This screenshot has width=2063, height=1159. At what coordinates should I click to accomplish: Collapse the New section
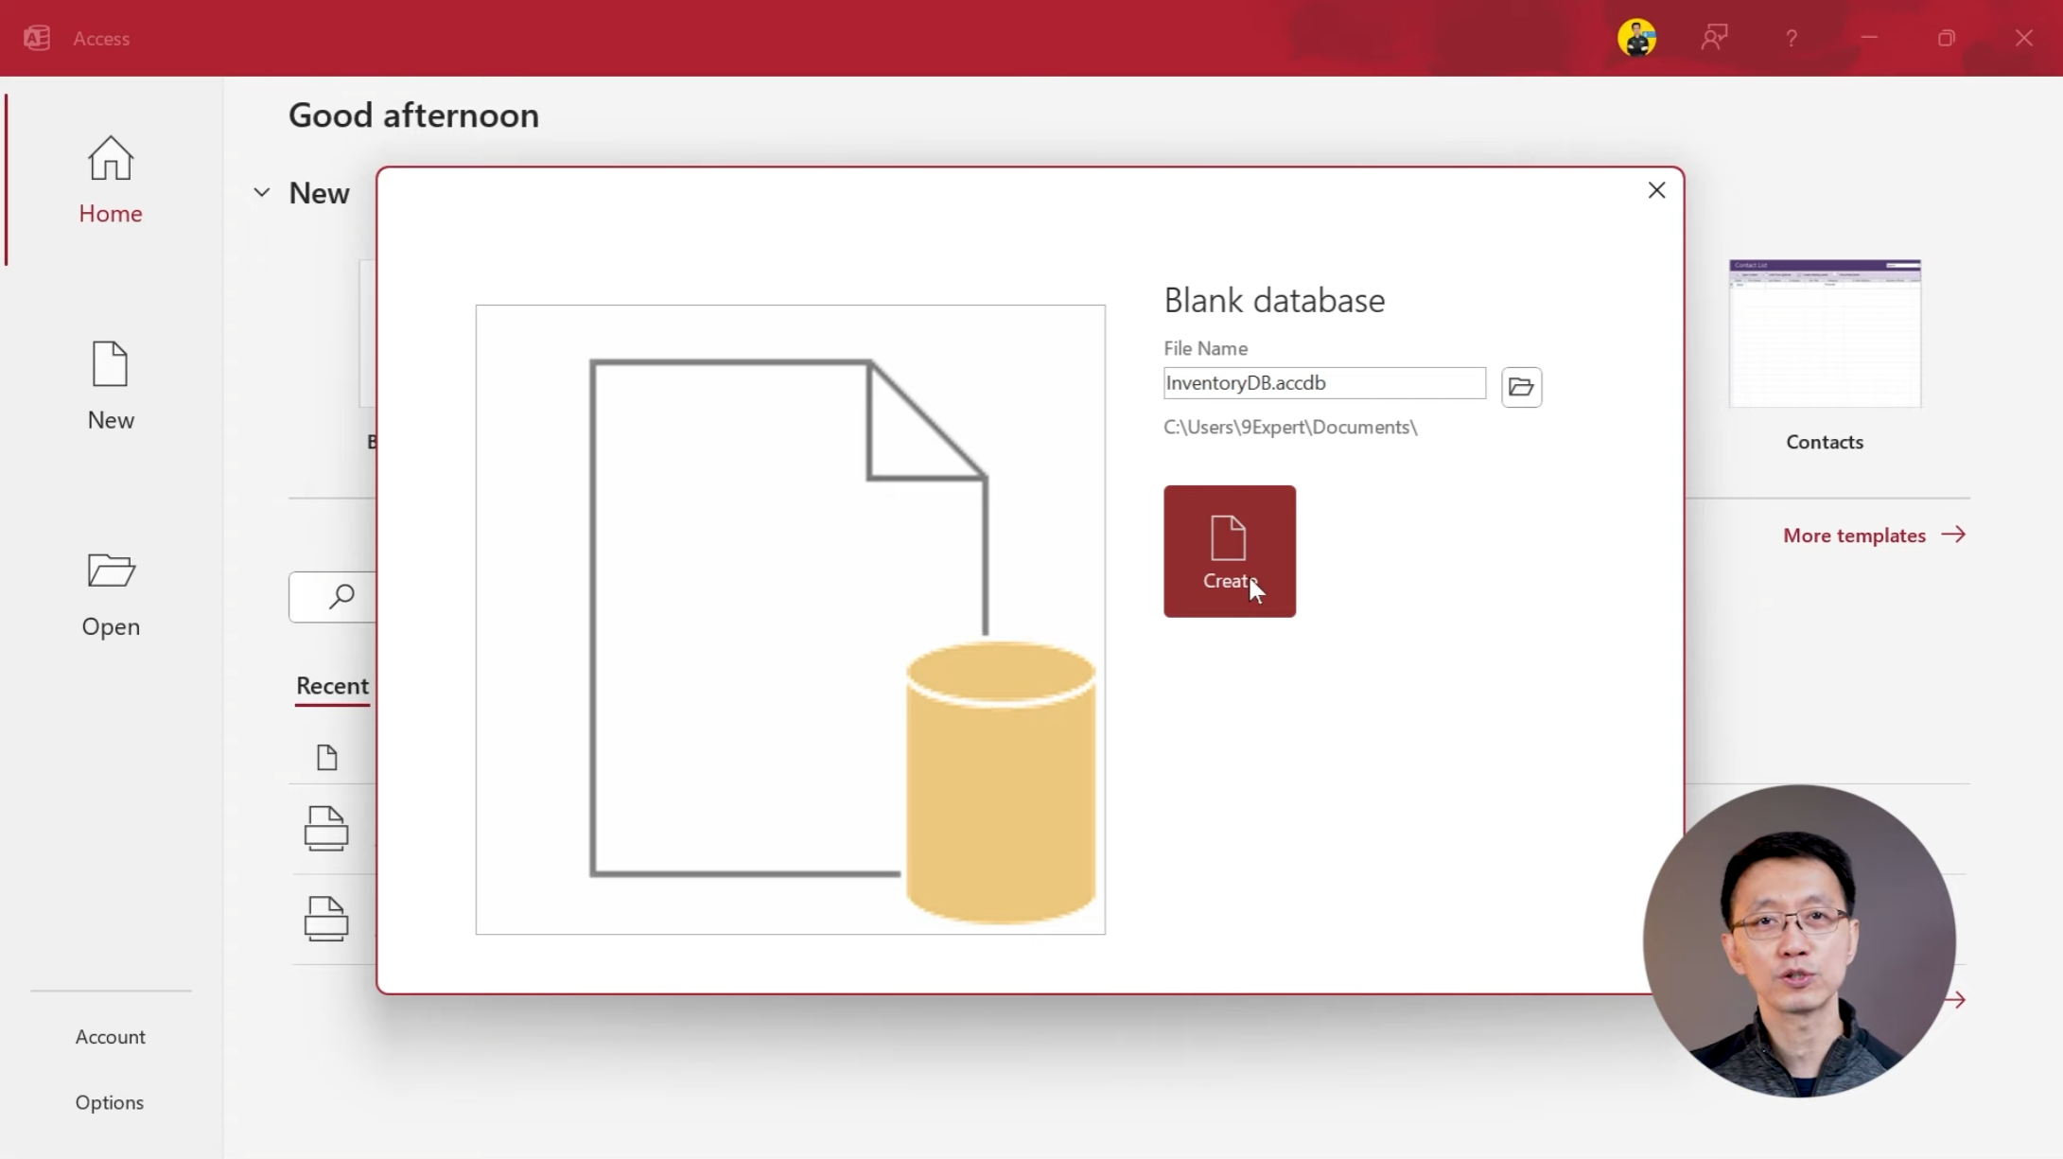pos(261,192)
